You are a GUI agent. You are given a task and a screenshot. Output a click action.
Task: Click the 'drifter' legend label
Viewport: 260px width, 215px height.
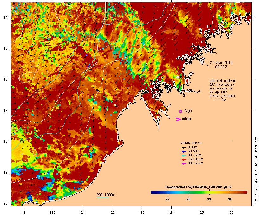tap(186, 119)
